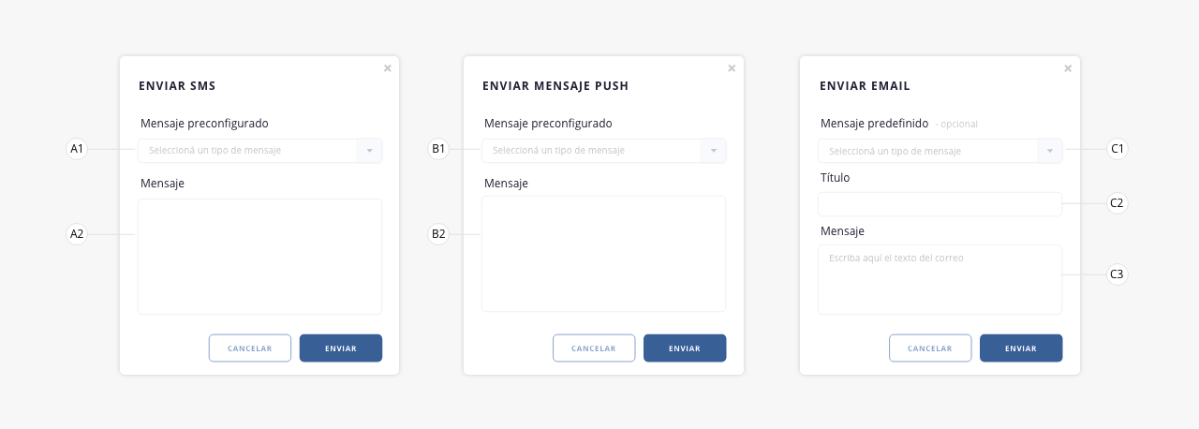The image size is (1199, 429).
Task: Cancel the Enviar Email dialog
Action: click(x=930, y=348)
